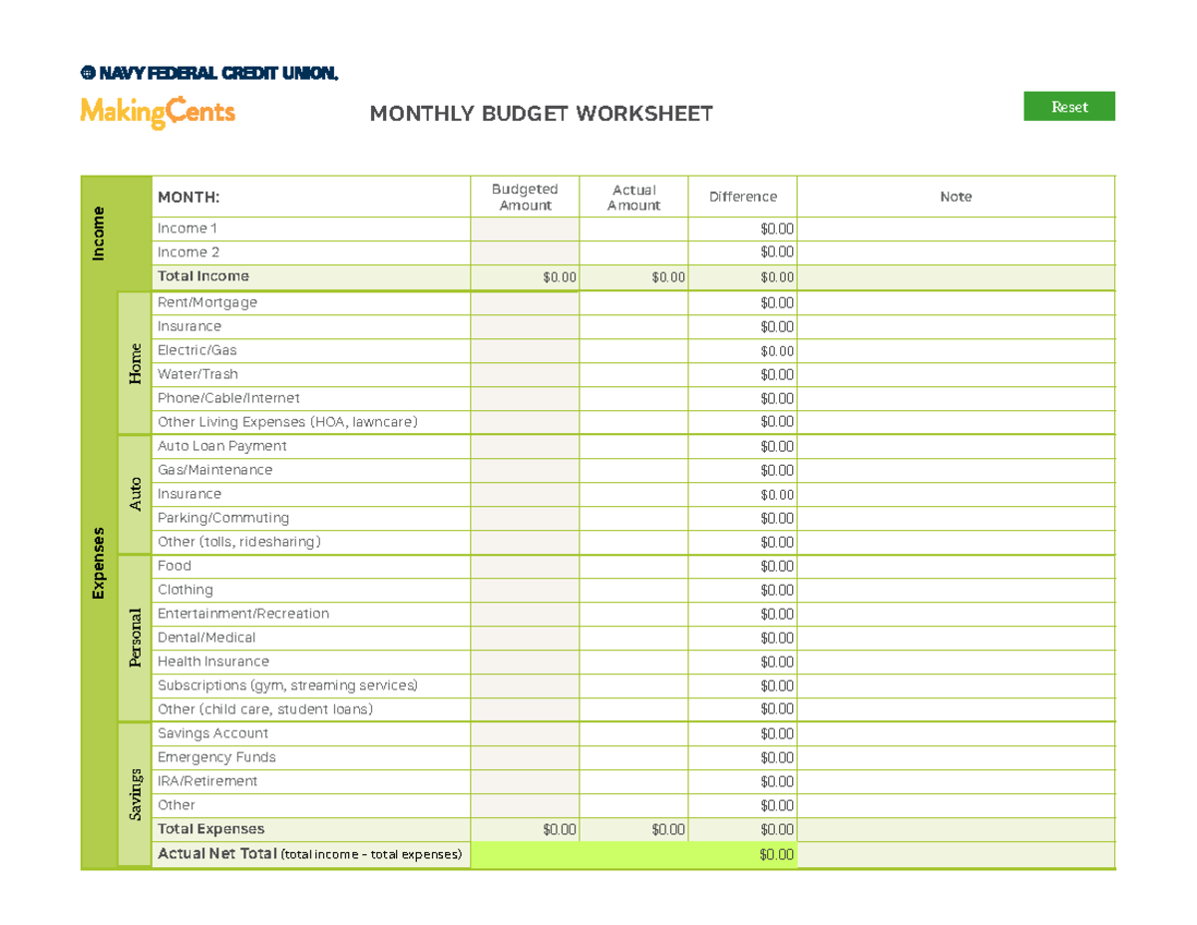This screenshot has height=925, width=1197.
Task: Click Budgeted Amount field for Income 1
Action: click(525, 229)
